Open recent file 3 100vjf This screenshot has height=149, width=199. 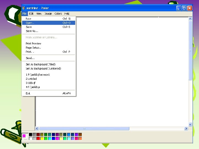pos(49,83)
